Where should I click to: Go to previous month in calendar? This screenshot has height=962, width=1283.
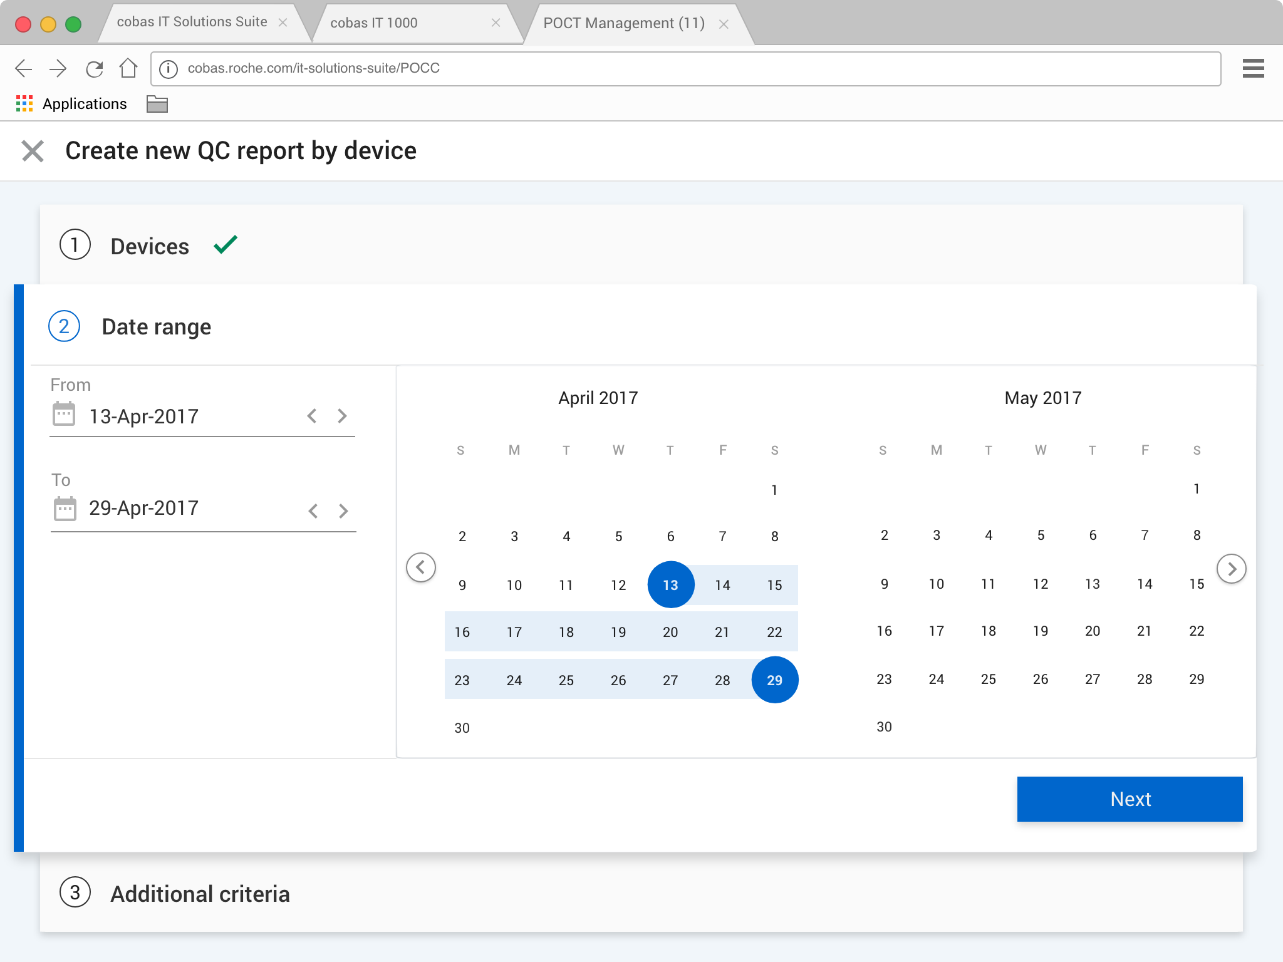pyautogui.click(x=421, y=567)
